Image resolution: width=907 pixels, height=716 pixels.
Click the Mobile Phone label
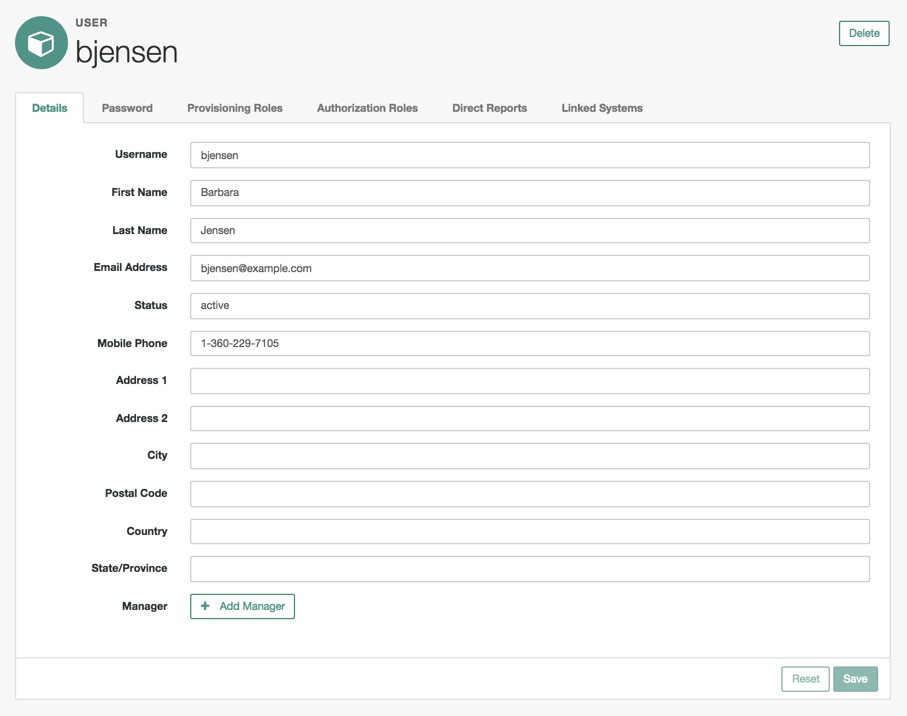click(132, 343)
